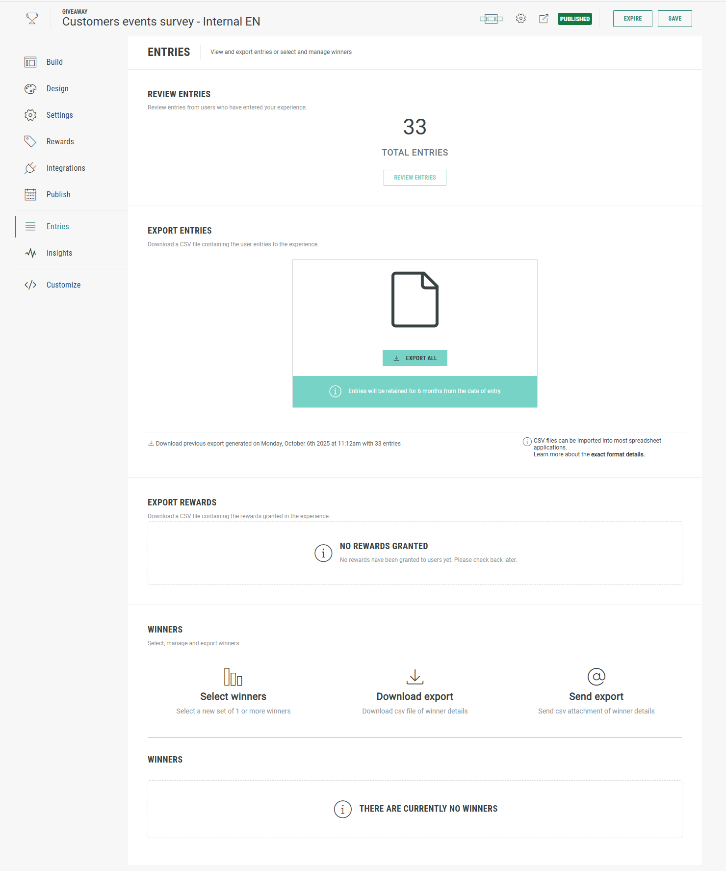The height and width of the screenshot is (871, 726).
Task: Open Integrations in the sidebar
Action: pyautogui.click(x=66, y=168)
